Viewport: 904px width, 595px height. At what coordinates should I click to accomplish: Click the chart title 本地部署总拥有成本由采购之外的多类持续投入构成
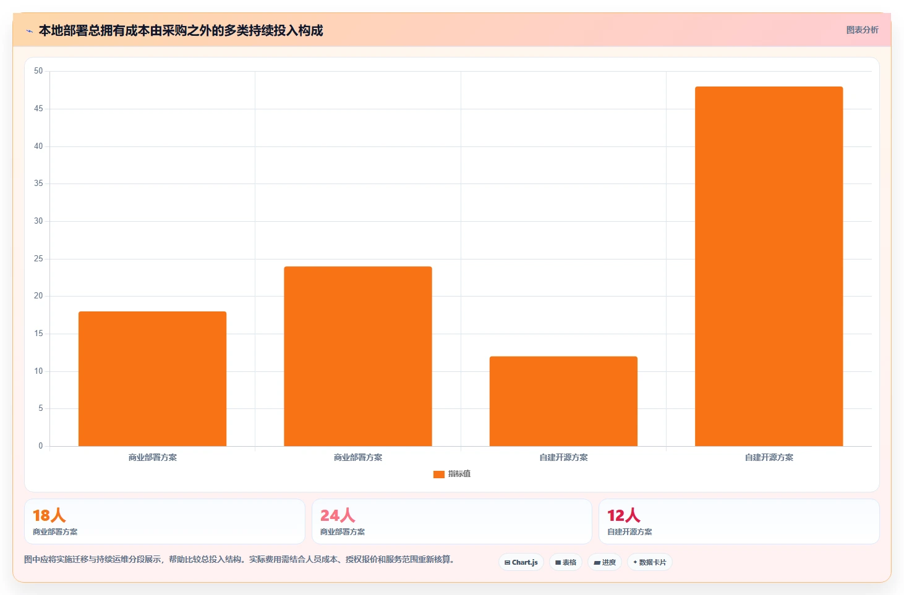[x=181, y=30]
